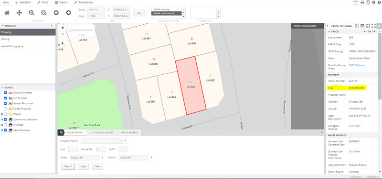Switch to Lot and Plan Search tab

(x=102, y=133)
